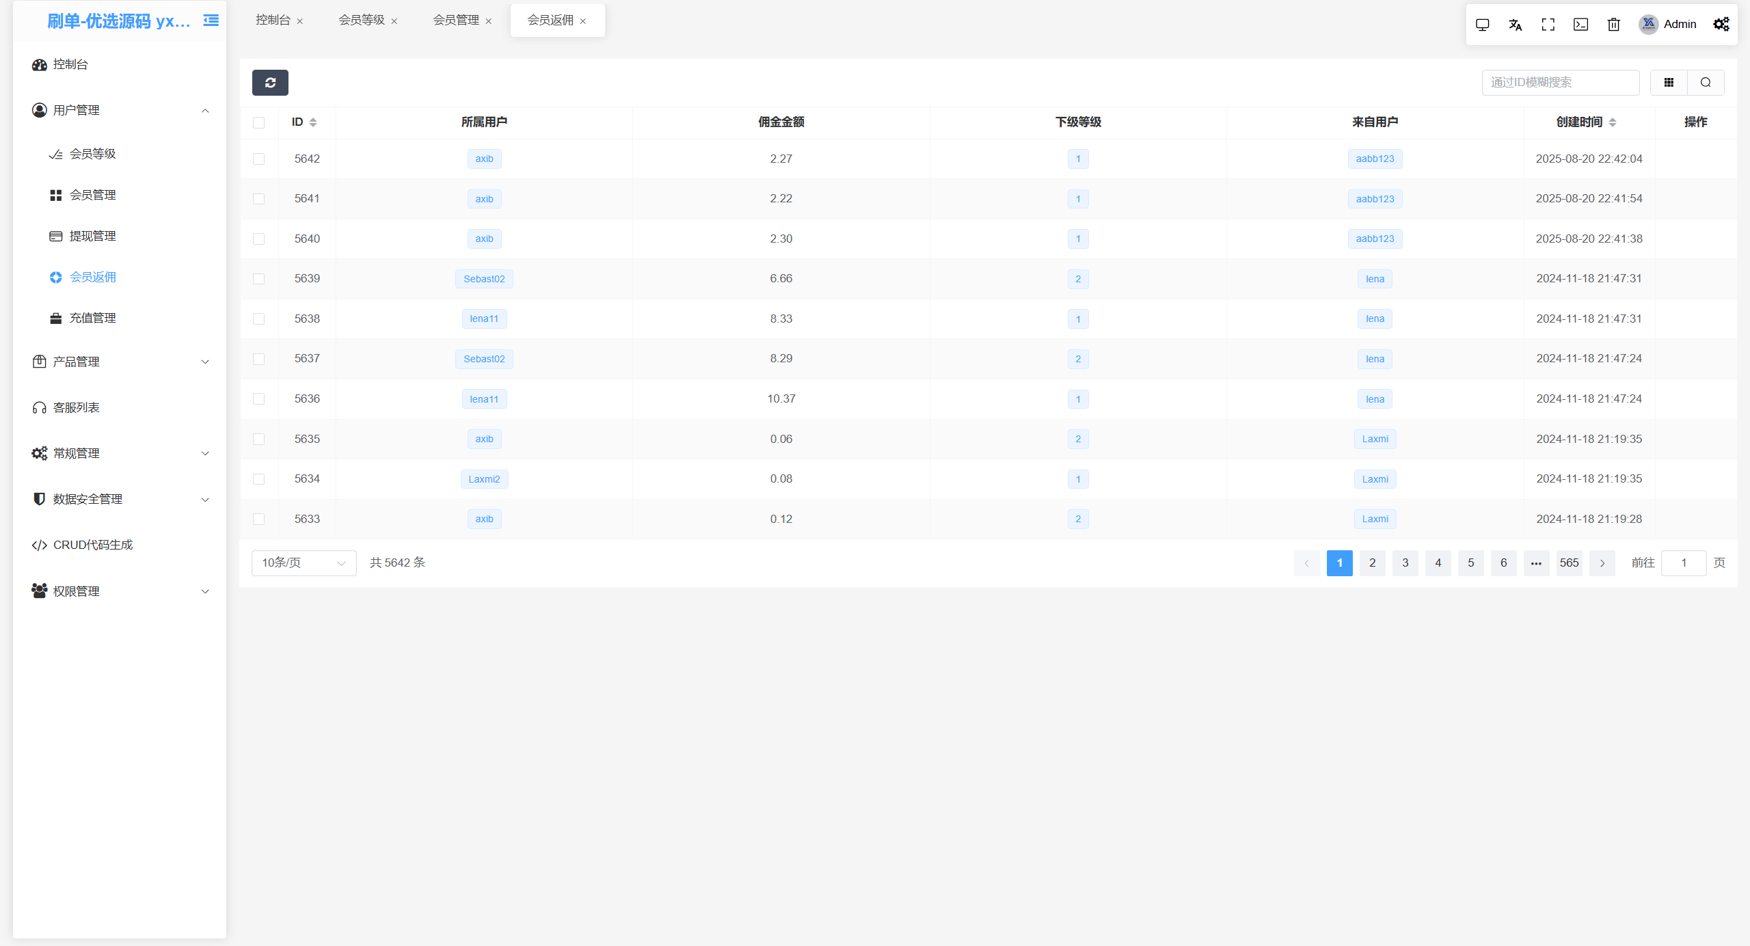Open 提现管理 in the sidebar
Viewport: 1750px width, 946px height.
coord(93,236)
